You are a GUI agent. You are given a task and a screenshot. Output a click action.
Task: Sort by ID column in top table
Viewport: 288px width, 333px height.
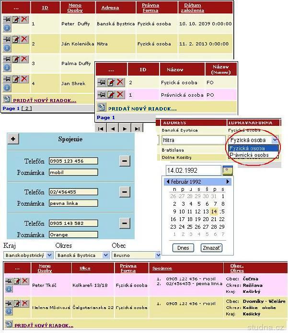point(45,8)
